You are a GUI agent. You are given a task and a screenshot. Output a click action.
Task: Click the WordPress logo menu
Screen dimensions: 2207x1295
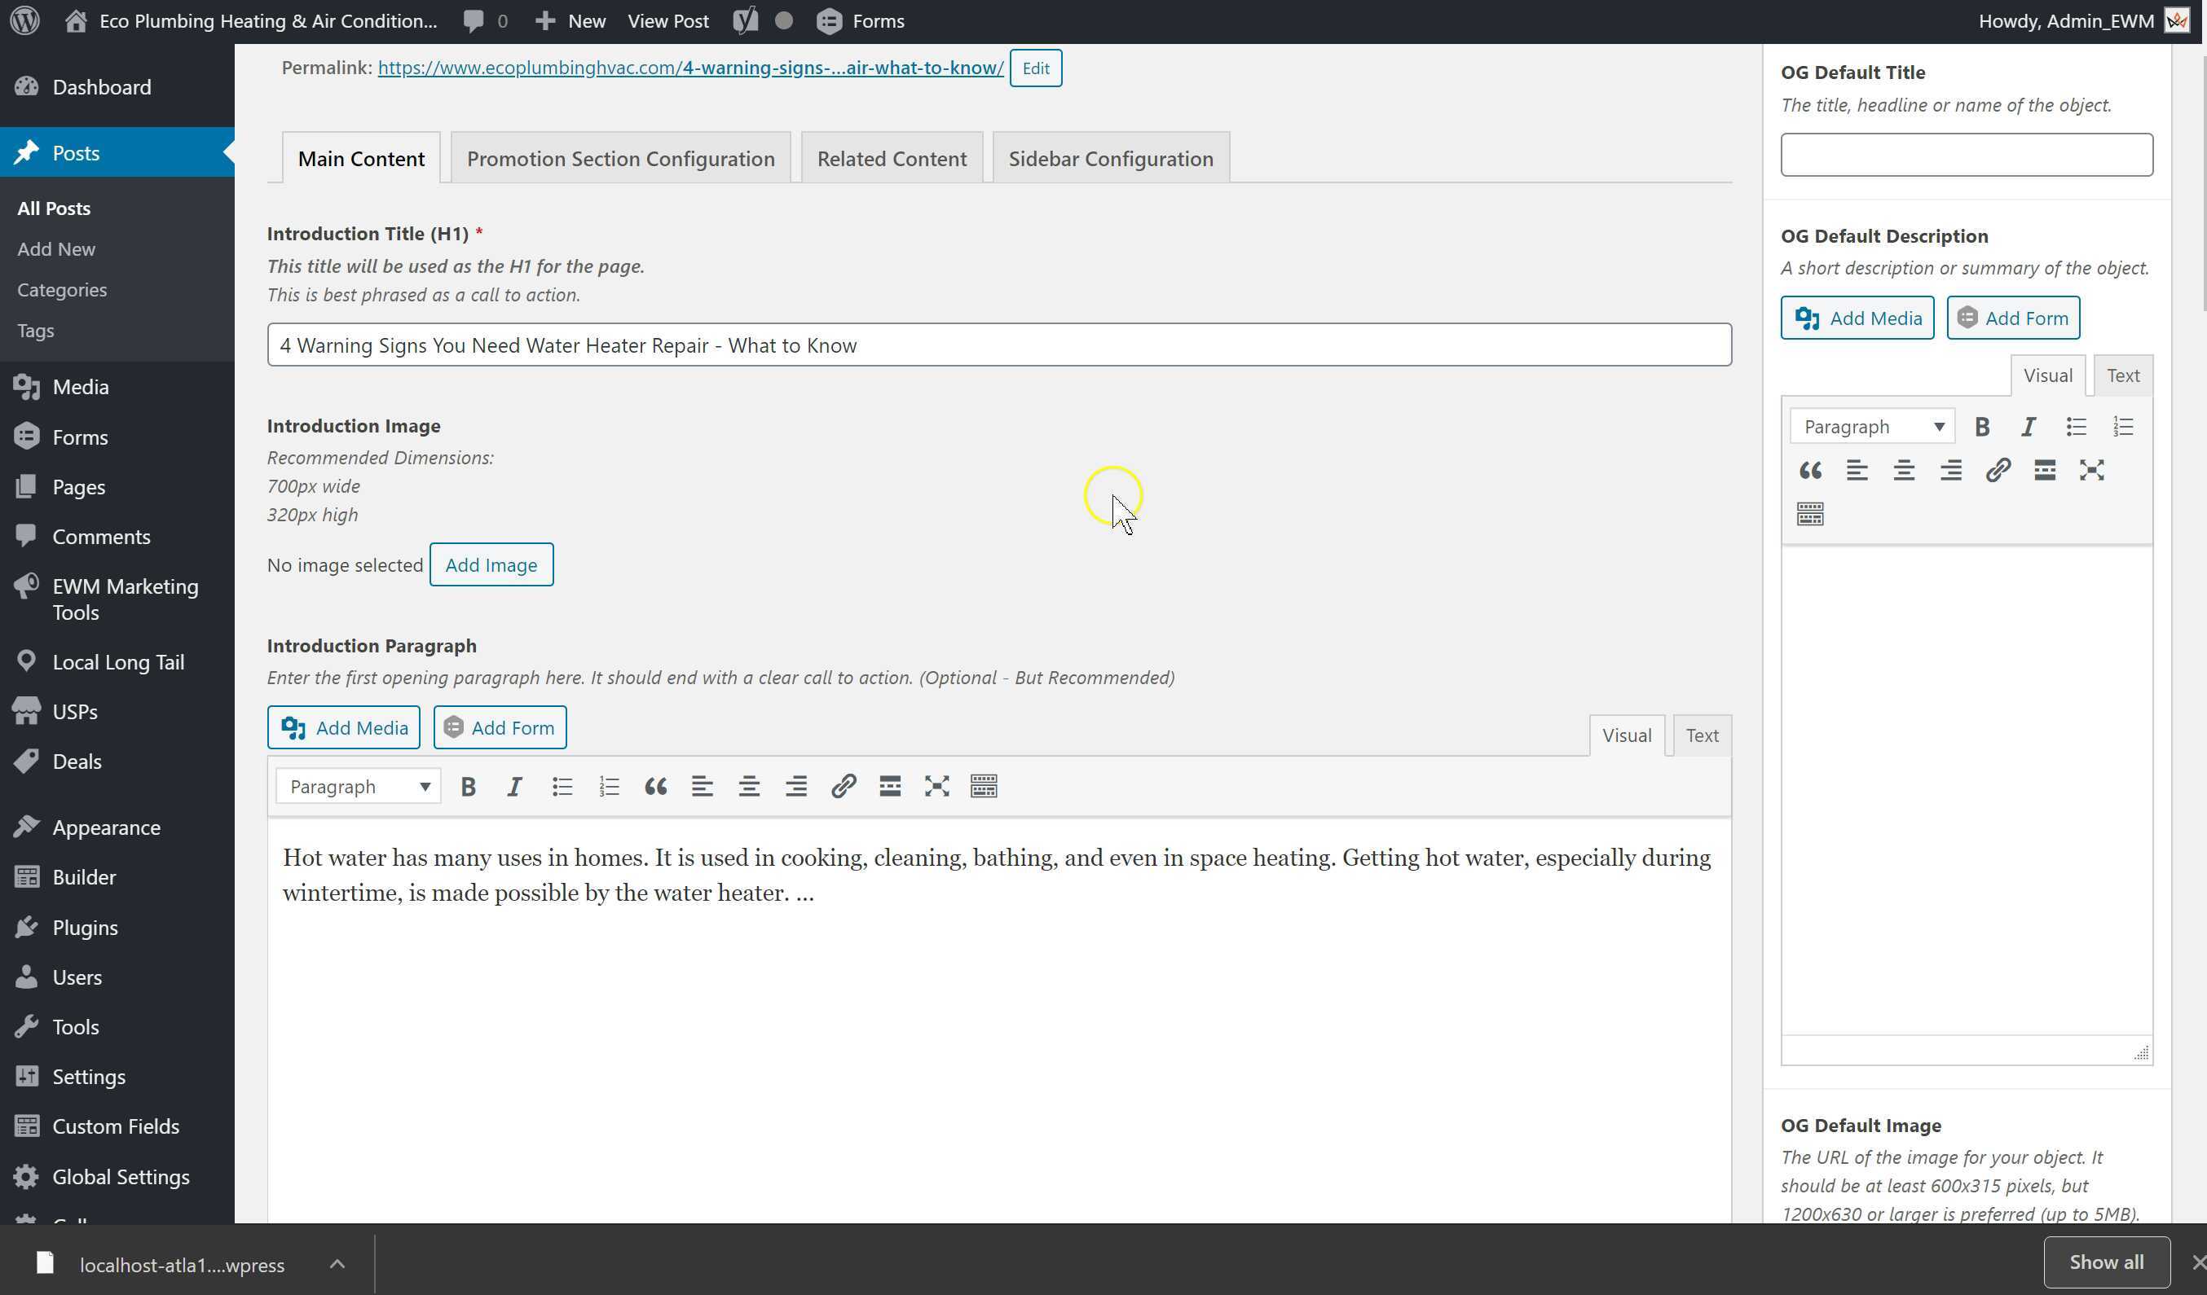[25, 21]
